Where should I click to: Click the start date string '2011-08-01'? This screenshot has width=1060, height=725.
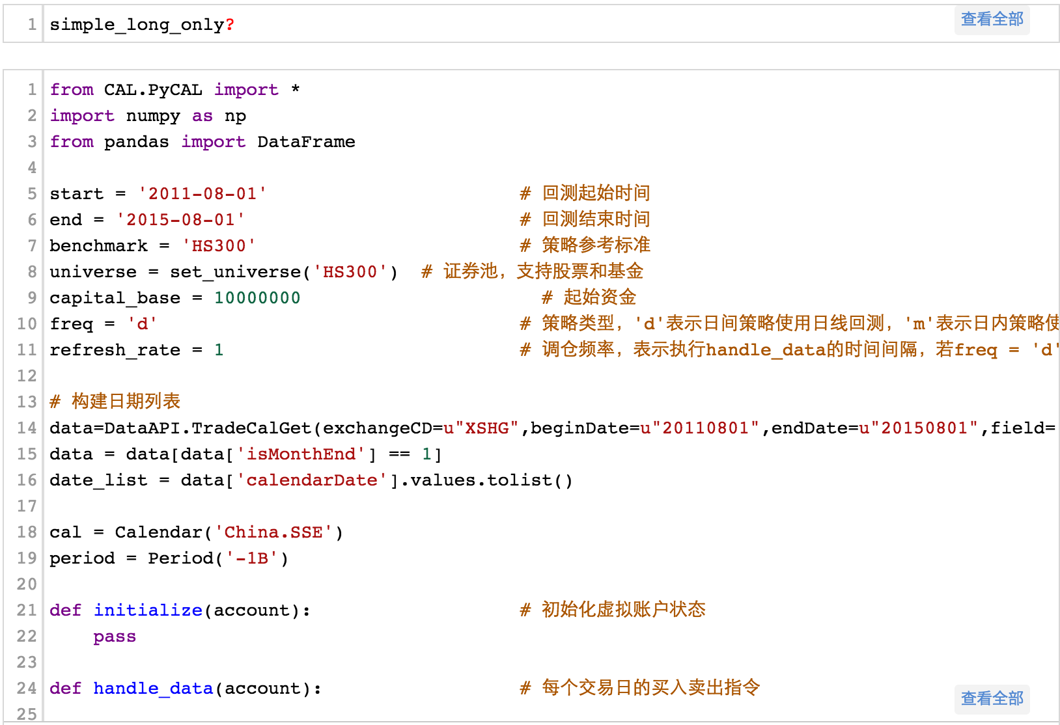point(202,194)
